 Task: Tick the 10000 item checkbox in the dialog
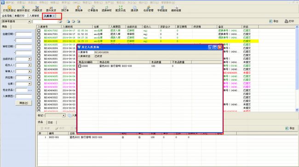click(80, 66)
